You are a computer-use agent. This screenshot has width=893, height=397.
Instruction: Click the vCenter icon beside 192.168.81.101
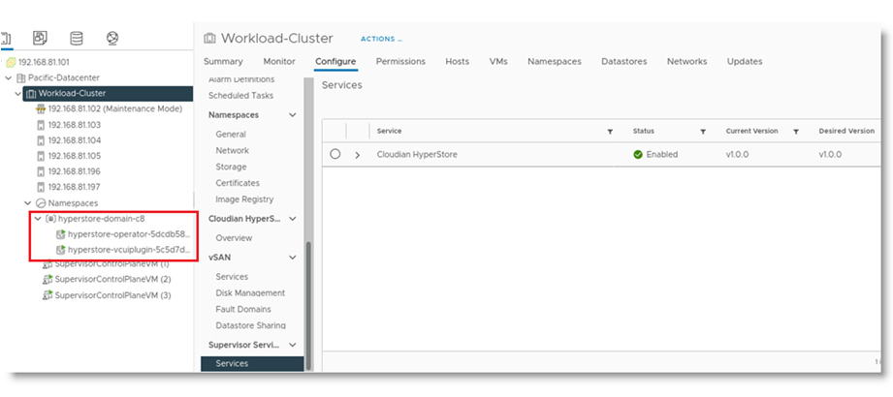point(11,63)
